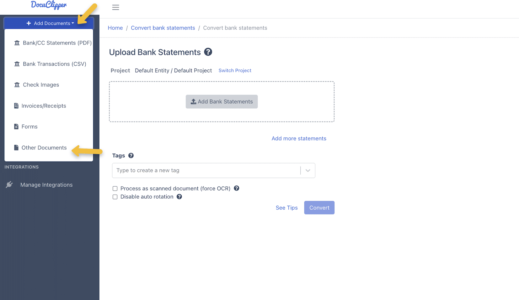The width and height of the screenshot is (519, 300).
Task: Check the Disable auto rotation box
Action: (115, 197)
